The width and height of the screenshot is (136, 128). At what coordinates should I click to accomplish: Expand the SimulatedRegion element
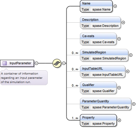pos(131,55)
